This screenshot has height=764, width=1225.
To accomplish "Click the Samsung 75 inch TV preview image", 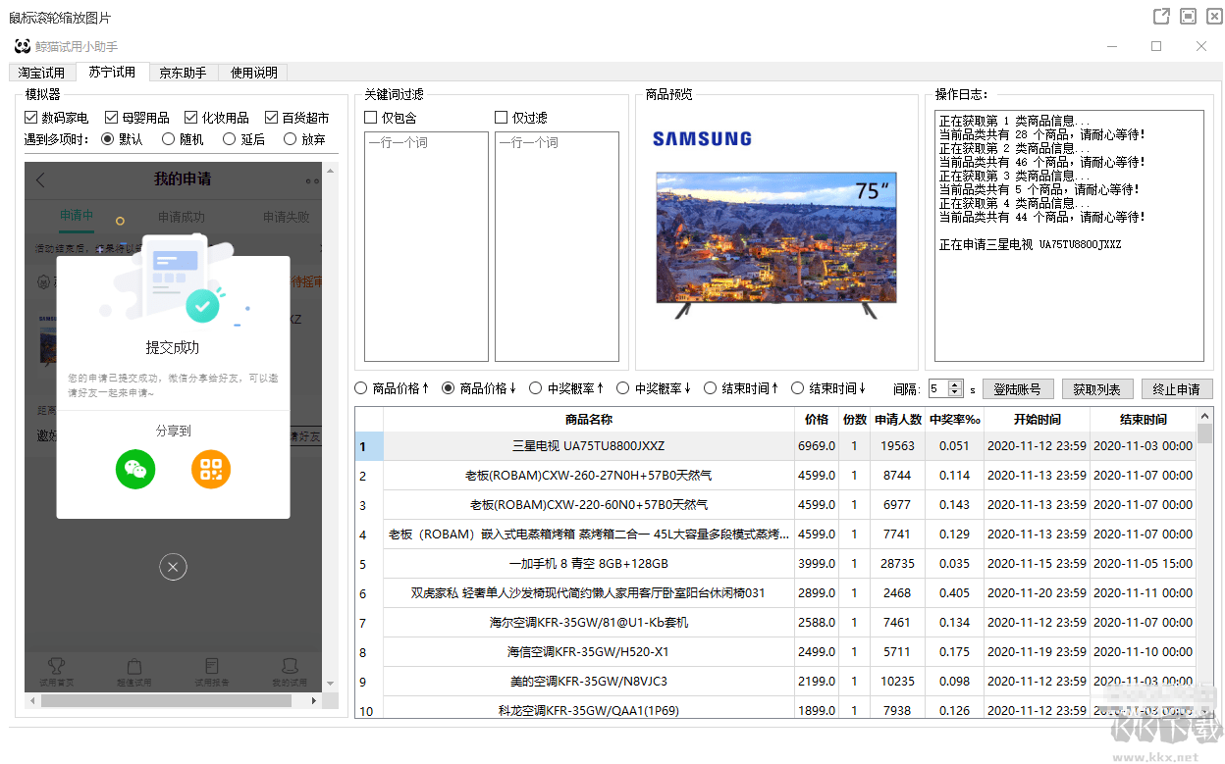I will [775, 245].
